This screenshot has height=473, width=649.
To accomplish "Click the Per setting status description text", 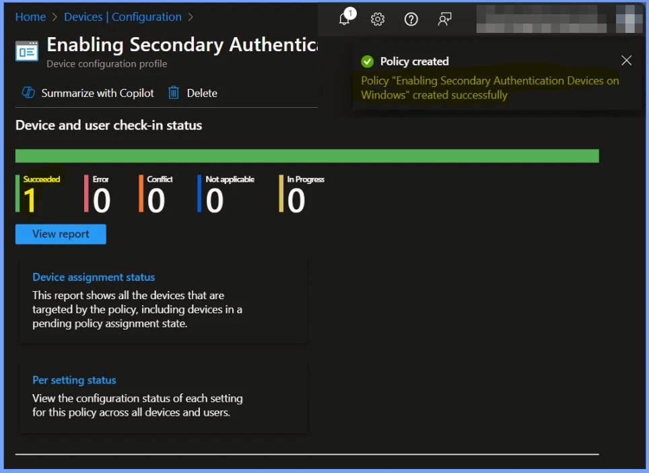I will 137,405.
